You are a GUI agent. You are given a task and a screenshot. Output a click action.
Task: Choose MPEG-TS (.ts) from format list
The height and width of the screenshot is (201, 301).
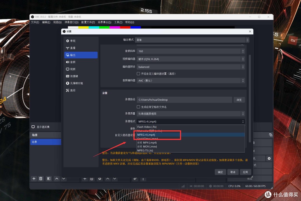click(x=191, y=150)
